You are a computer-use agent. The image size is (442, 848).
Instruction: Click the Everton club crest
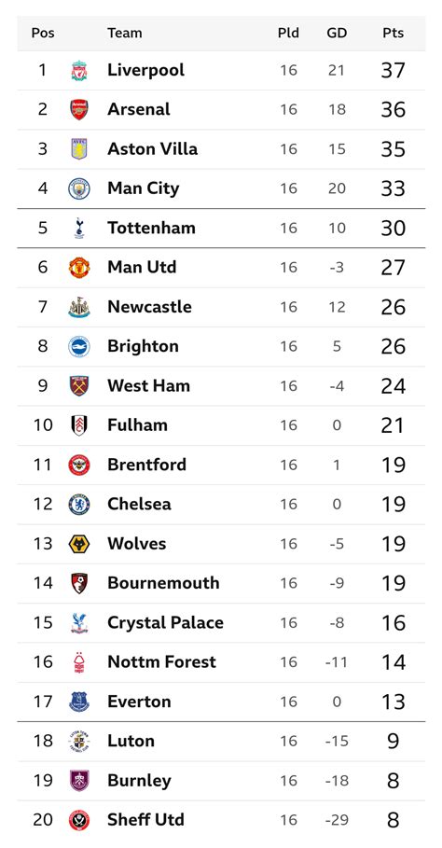coord(79,702)
